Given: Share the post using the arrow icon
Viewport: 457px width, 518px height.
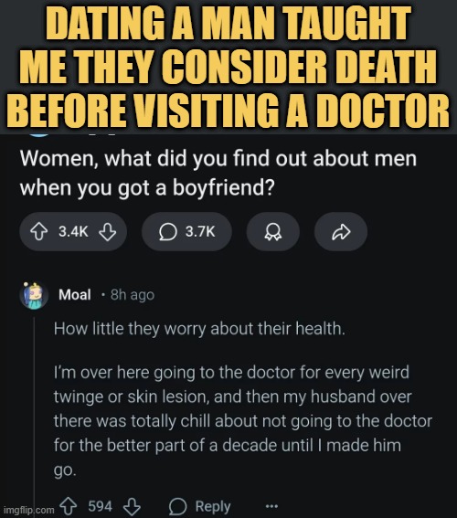Looking at the screenshot, I should 341,231.
